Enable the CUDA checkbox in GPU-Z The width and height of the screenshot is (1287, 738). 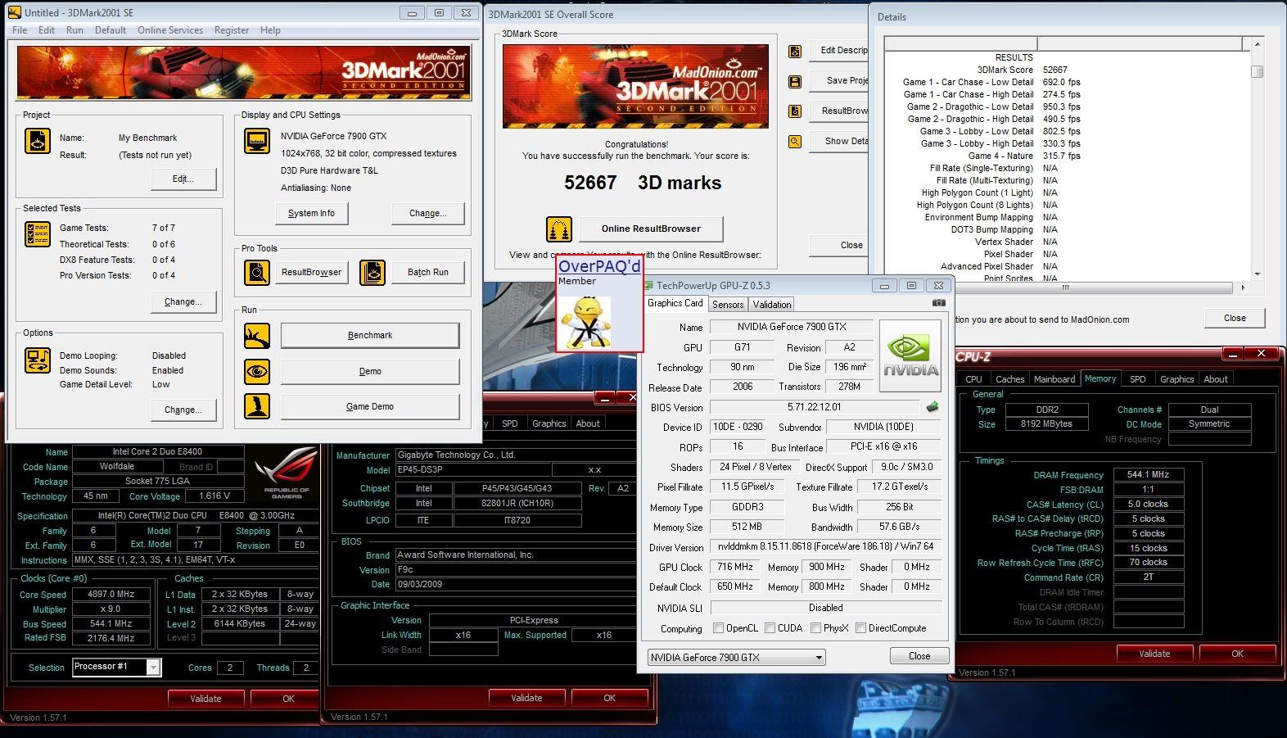pos(770,628)
